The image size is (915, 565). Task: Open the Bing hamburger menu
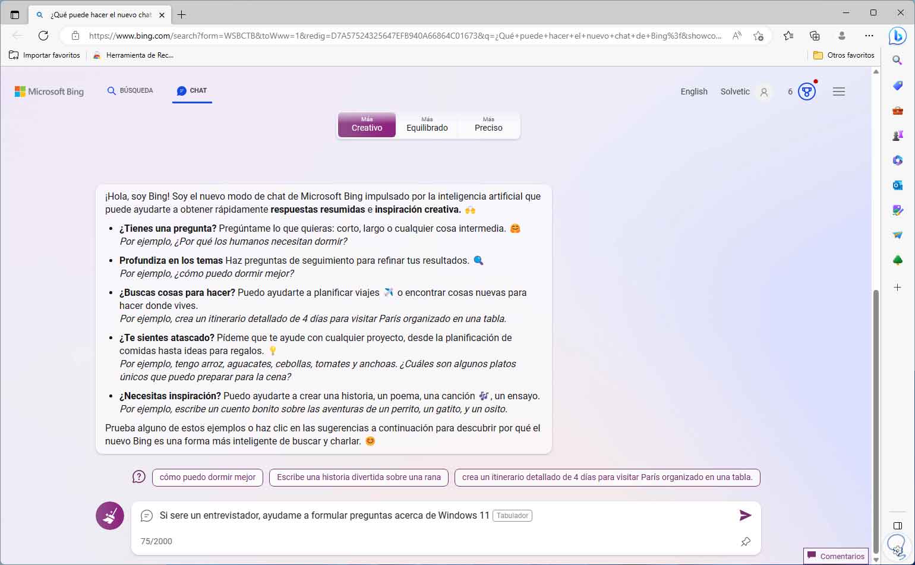coord(838,91)
